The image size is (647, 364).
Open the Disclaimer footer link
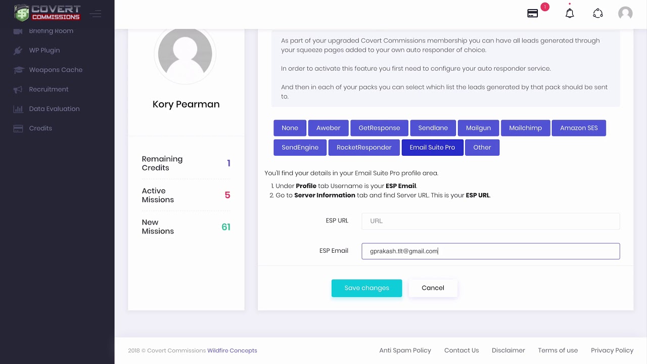(509, 350)
